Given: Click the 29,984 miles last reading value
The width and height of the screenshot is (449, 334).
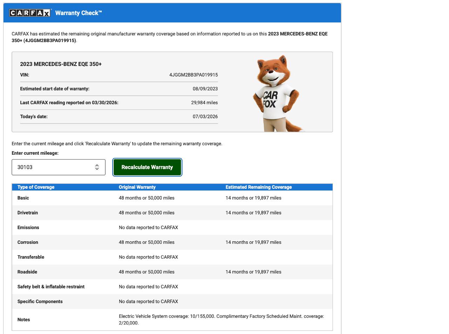Looking at the screenshot, I should [205, 102].
